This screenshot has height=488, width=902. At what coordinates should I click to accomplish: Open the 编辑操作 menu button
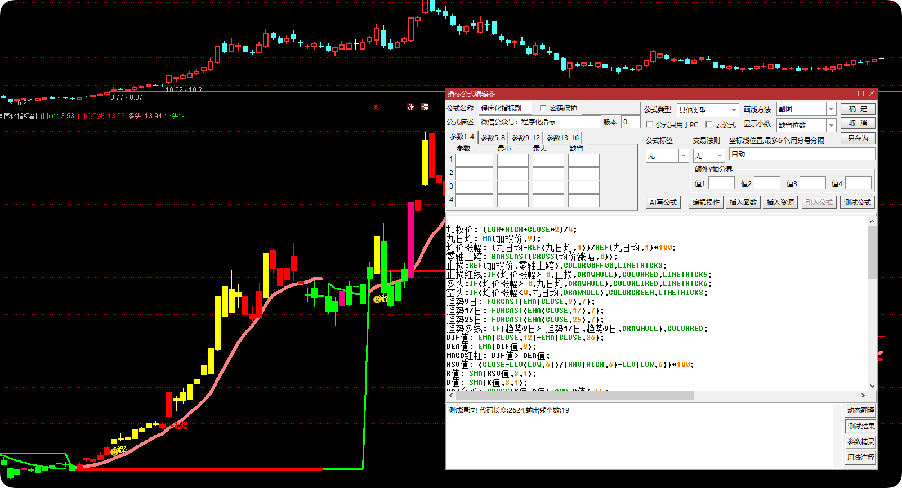(x=706, y=203)
